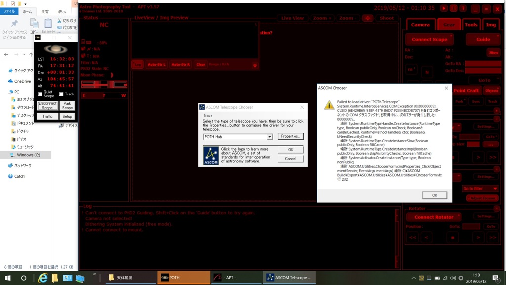Image resolution: width=506 pixels, height=285 pixels.
Task: Open Cortana search circle on taskbar
Action: click(x=24, y=278)
